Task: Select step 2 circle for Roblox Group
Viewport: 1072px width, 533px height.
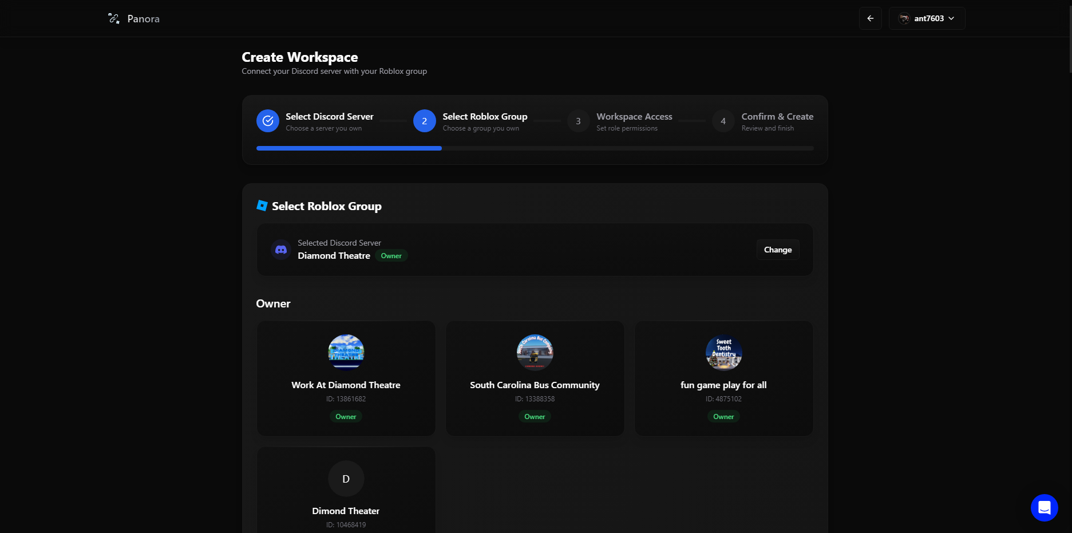Action: tap(424, 121)
